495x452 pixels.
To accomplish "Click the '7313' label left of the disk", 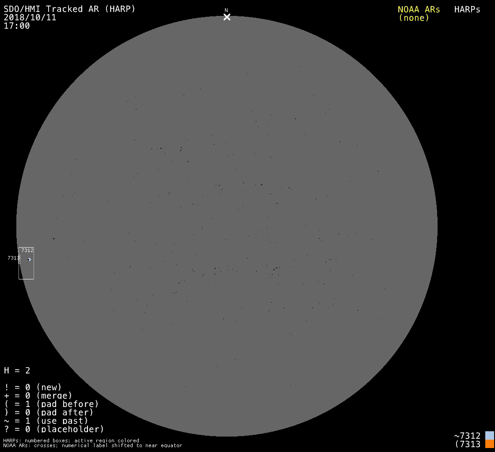I will pyautogui.click(x=13, y=258).
